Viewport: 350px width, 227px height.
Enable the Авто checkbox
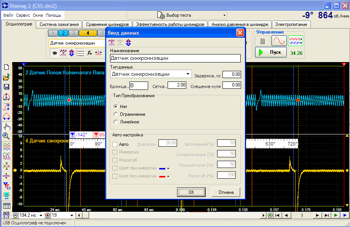(x=115, y=144)
